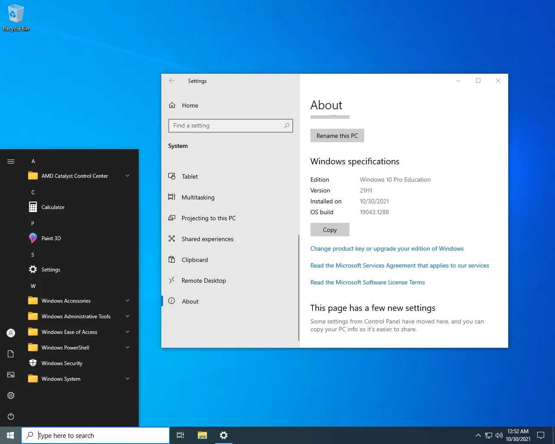Click the Documents icon in Start sidebar

pyautogui.click(x=11, y=354)
